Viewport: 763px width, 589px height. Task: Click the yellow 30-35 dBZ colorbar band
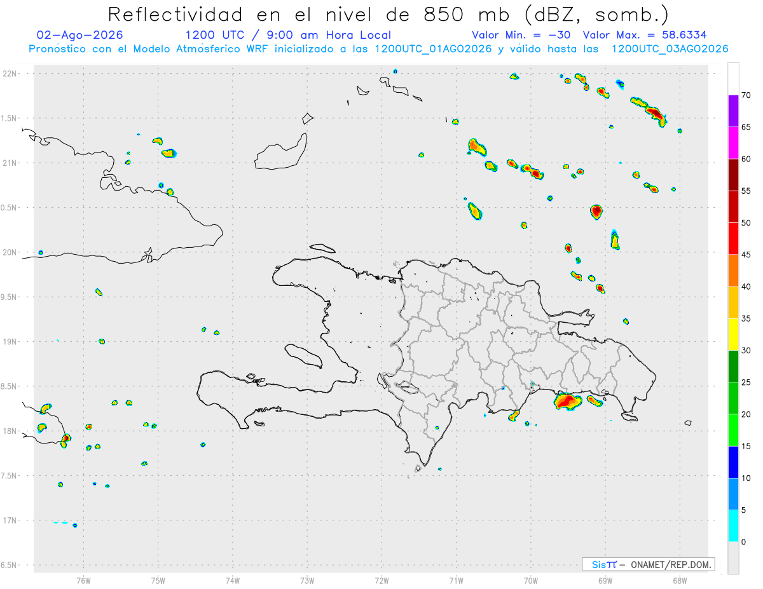pyautogui.click(x=733, y=334)
